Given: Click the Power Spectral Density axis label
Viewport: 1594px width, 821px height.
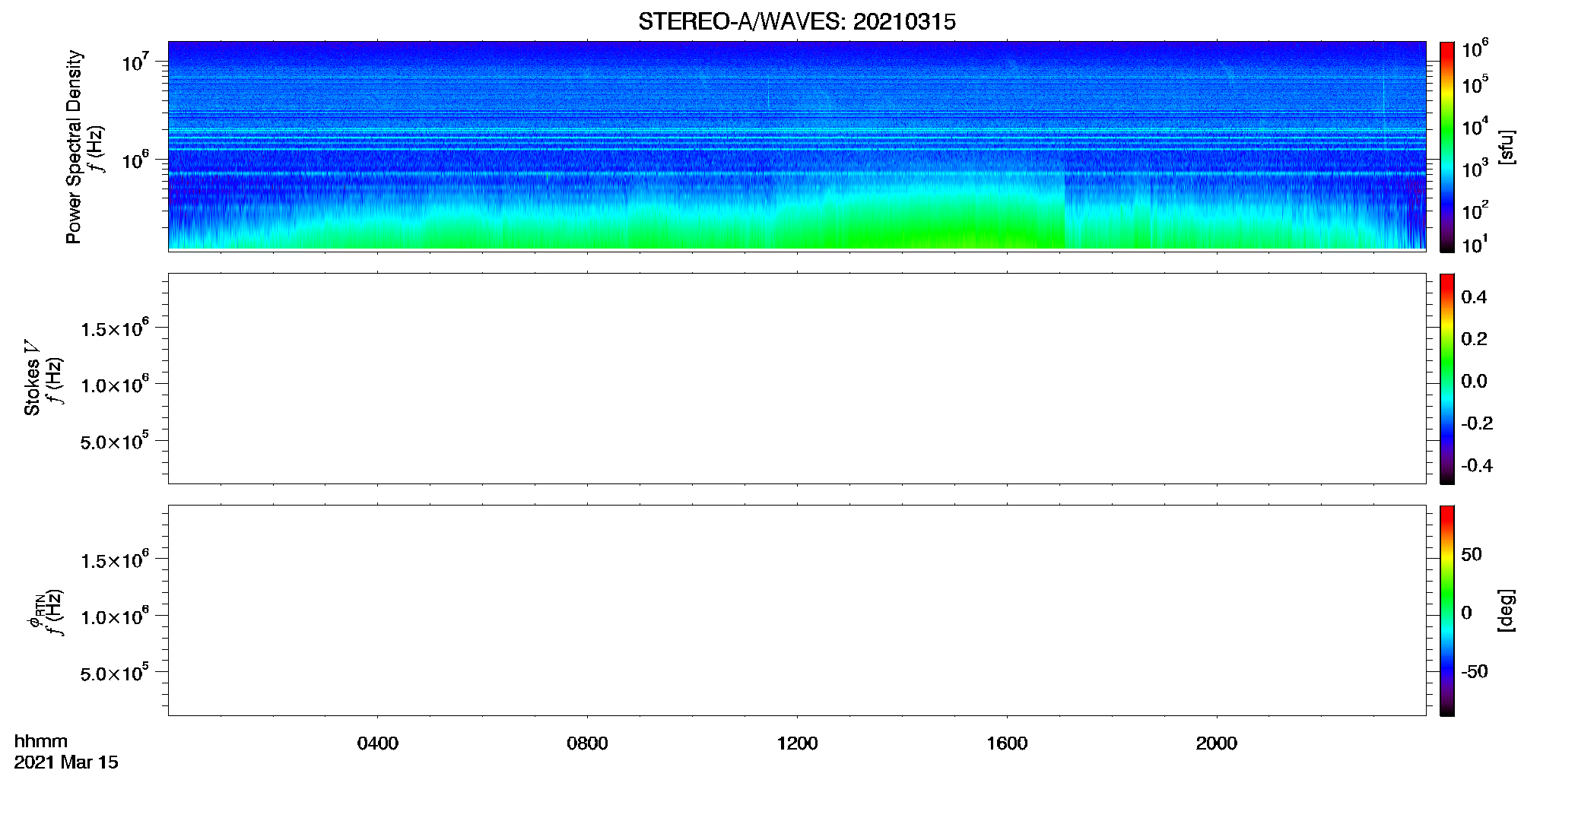Looking at the screenshot, I should pyautogui.click(x=74, y=147).
